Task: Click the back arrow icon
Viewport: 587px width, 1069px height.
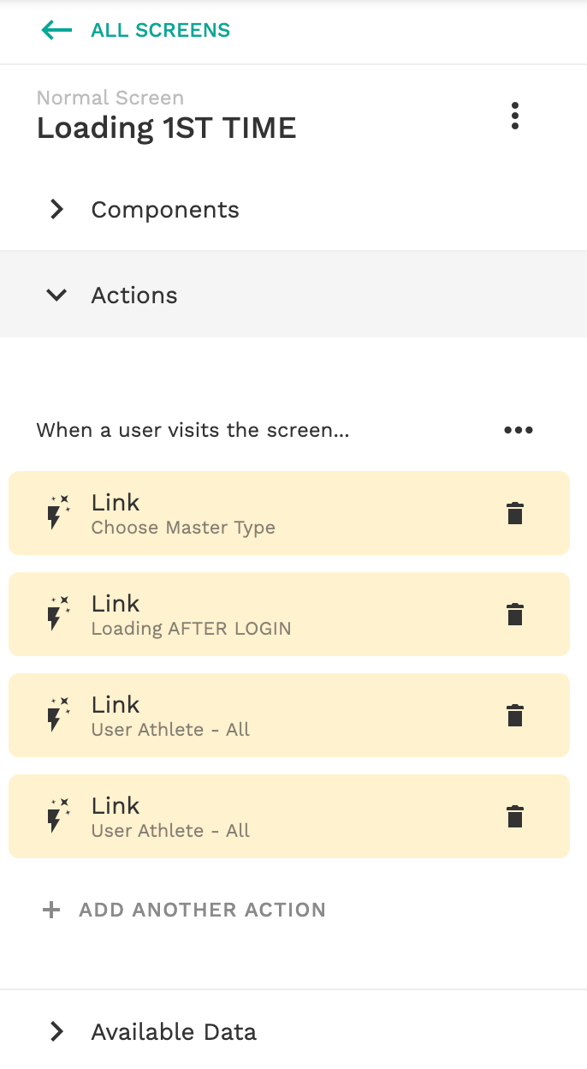Action: 56,31
